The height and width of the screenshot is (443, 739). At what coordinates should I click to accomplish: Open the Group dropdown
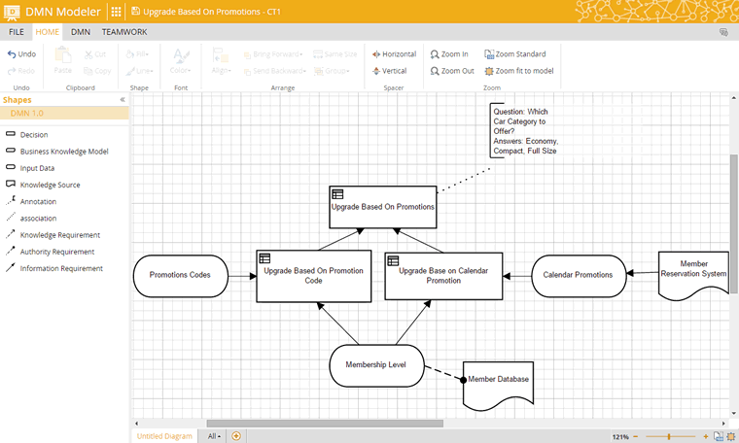tap(332, 71)
